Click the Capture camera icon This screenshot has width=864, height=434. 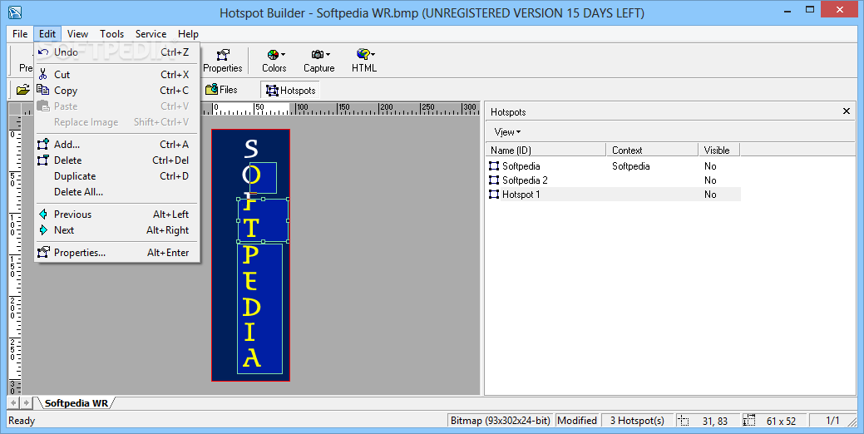click(x=318, y=55)
